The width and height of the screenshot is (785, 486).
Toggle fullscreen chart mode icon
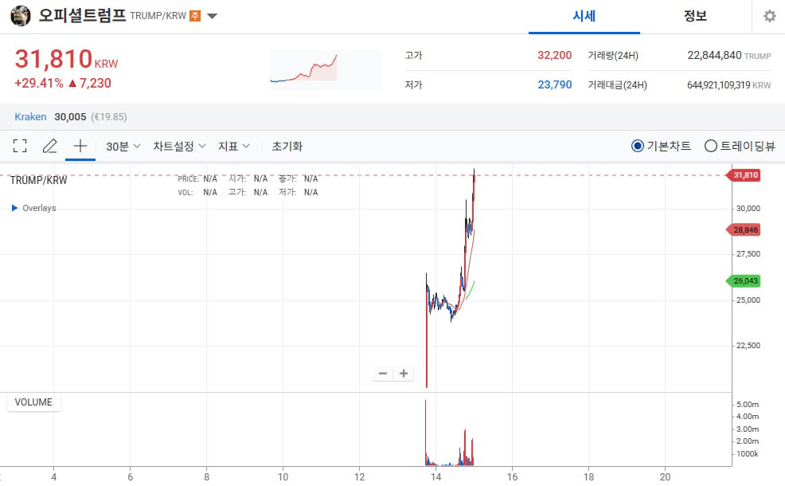click(20, 146)
